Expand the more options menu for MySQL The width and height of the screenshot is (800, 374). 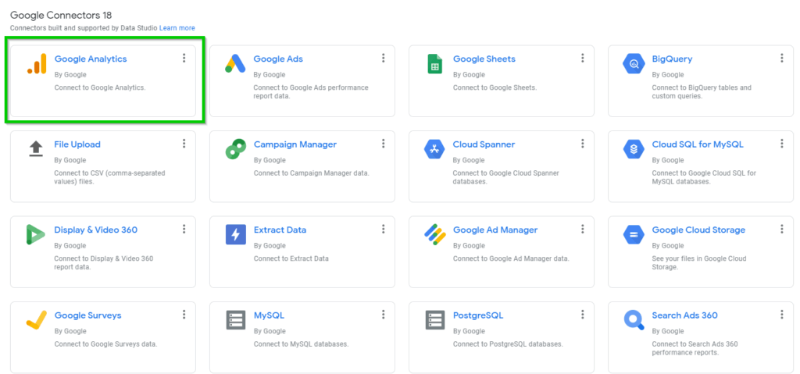point(383,315)
